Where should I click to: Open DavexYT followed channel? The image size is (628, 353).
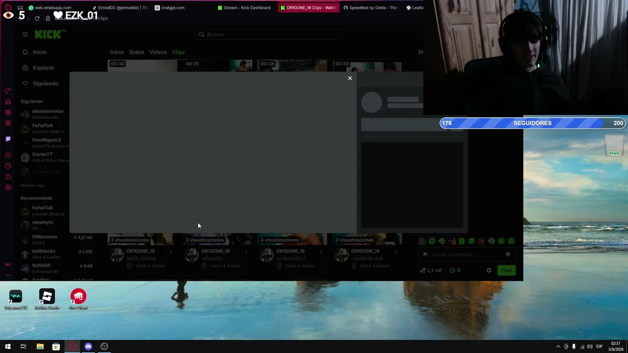(43, 157)
